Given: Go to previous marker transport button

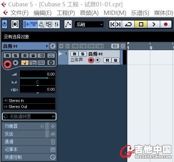Looking at the screenshot, I should (x=112, y=24).
